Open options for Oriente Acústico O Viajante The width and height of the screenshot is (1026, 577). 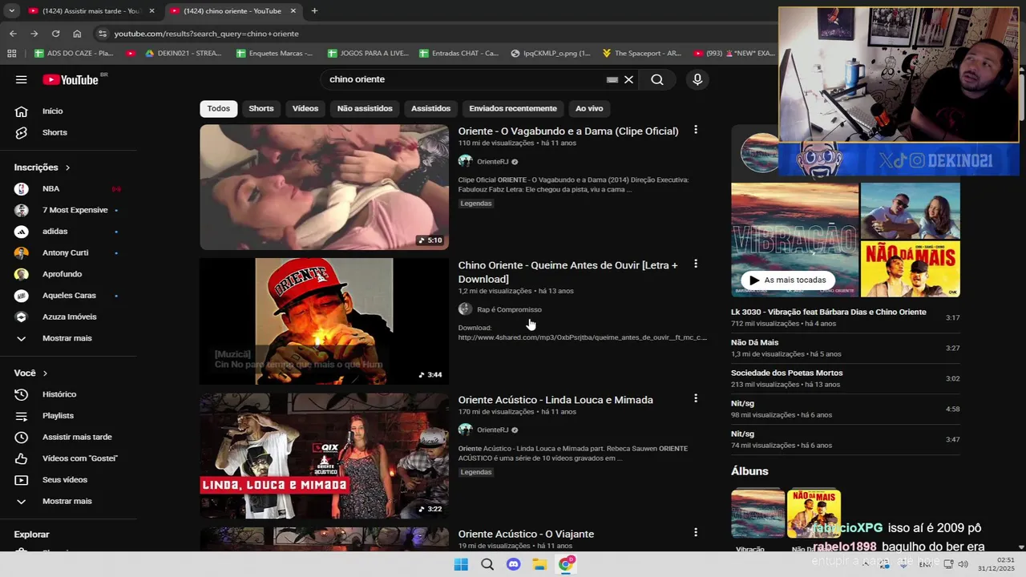[696, 532]
